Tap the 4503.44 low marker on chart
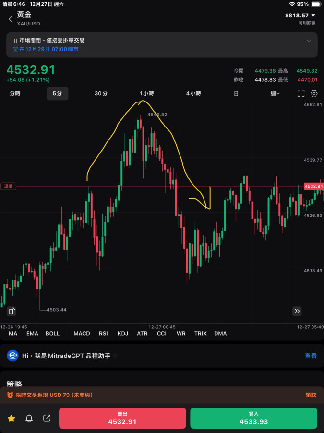 tap(57, 310)
